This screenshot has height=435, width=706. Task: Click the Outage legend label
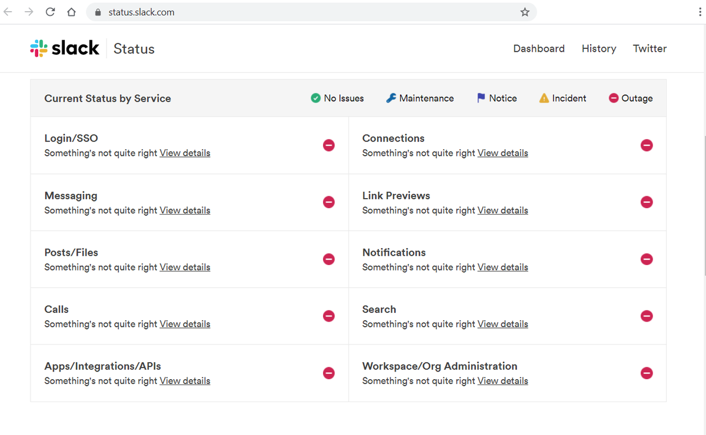[x=637, y=98]
